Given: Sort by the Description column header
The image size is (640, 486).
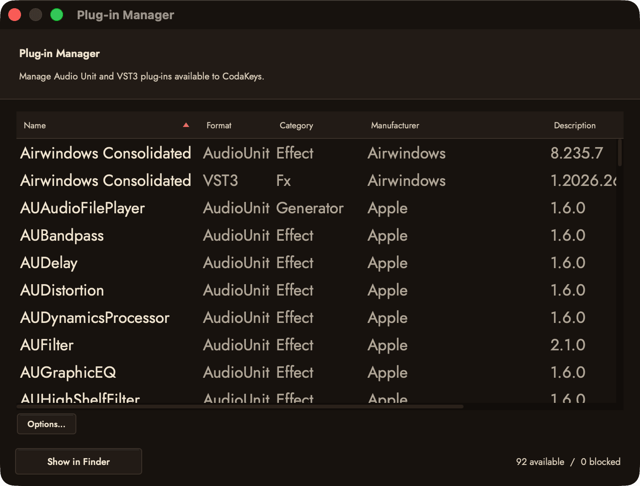Looking at the screenshot, I should pos(585,125).
